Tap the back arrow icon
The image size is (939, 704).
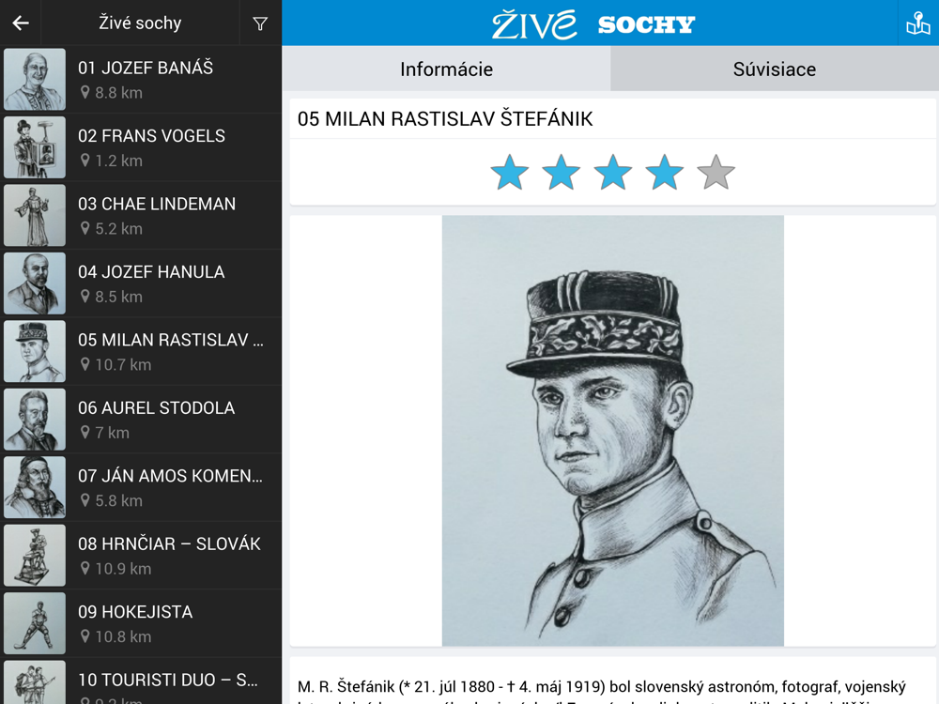(x=21, y=23)
